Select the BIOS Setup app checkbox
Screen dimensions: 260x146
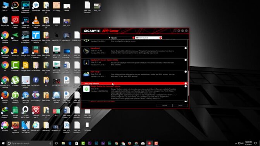point(186,72)
